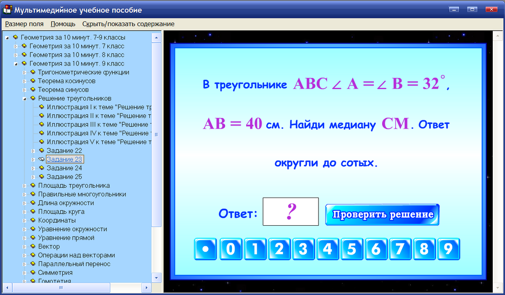Click the answer input field showing "?"
Viewport: 505px width, 295px height.
(290, 211)
